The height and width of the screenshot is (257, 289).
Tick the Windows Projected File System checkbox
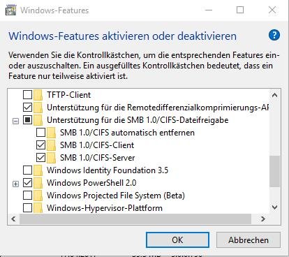(27, 196)
